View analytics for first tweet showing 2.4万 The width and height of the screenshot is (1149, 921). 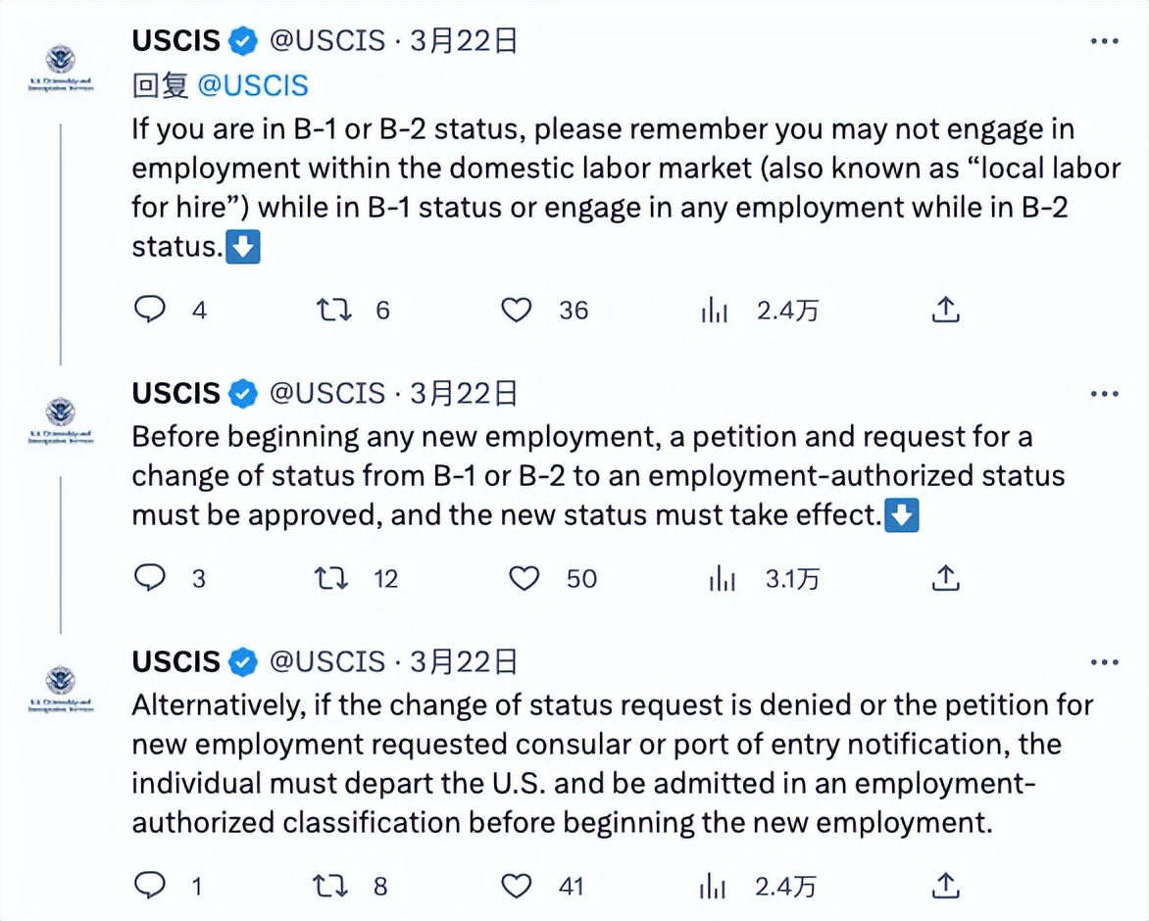pyautogui.click(x=715, y=311)
